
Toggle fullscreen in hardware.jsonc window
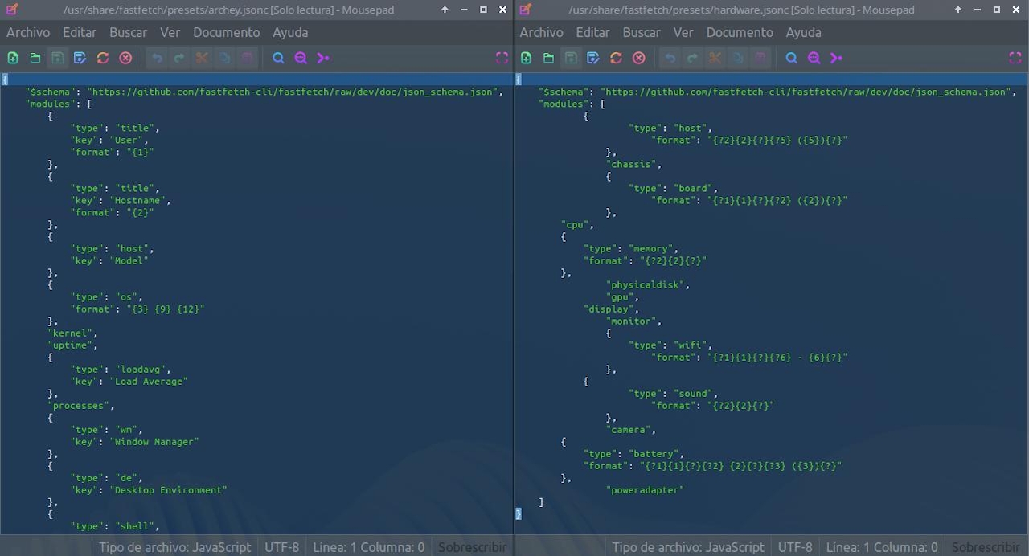tap(1015, 58)
